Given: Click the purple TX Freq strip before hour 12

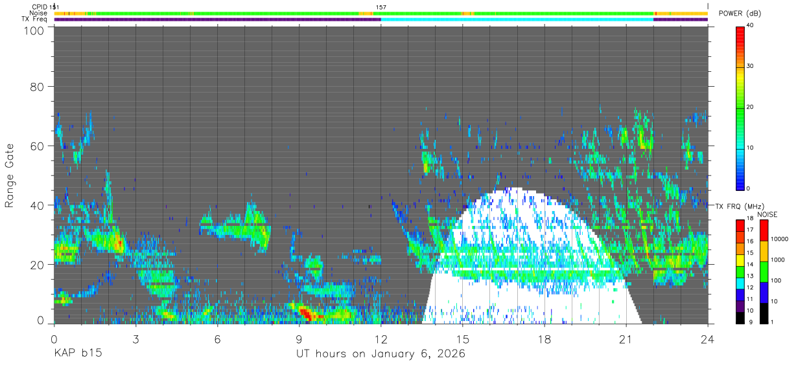Looking at the screenshot, I should 217,19.
